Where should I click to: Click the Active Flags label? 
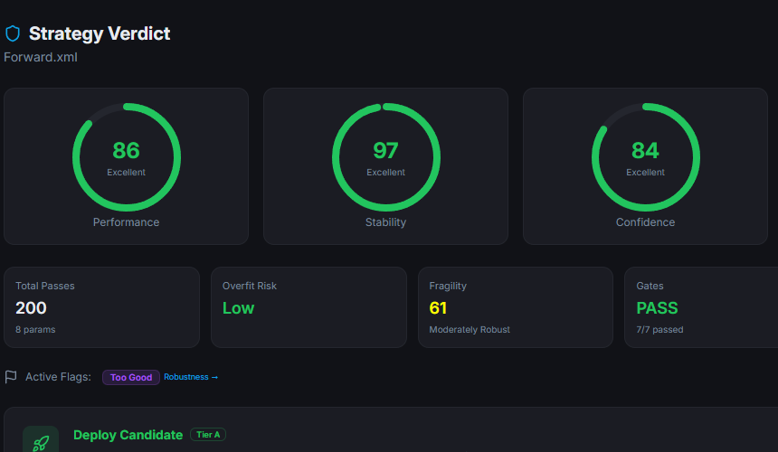pyautogui.click(x=58, y=377)
